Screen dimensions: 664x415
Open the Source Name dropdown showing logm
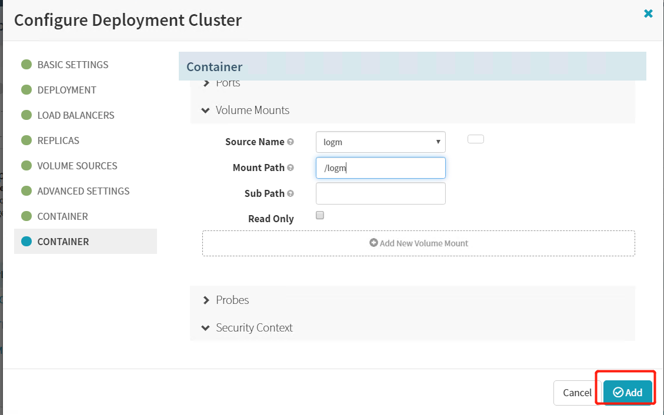(x=381, y=142)
